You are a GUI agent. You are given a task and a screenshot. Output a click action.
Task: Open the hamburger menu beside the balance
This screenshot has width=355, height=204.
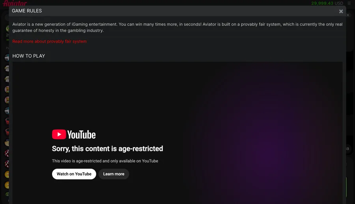coord(349,3)
